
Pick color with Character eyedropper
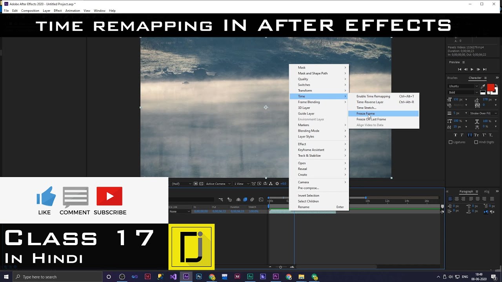(483, 86)
